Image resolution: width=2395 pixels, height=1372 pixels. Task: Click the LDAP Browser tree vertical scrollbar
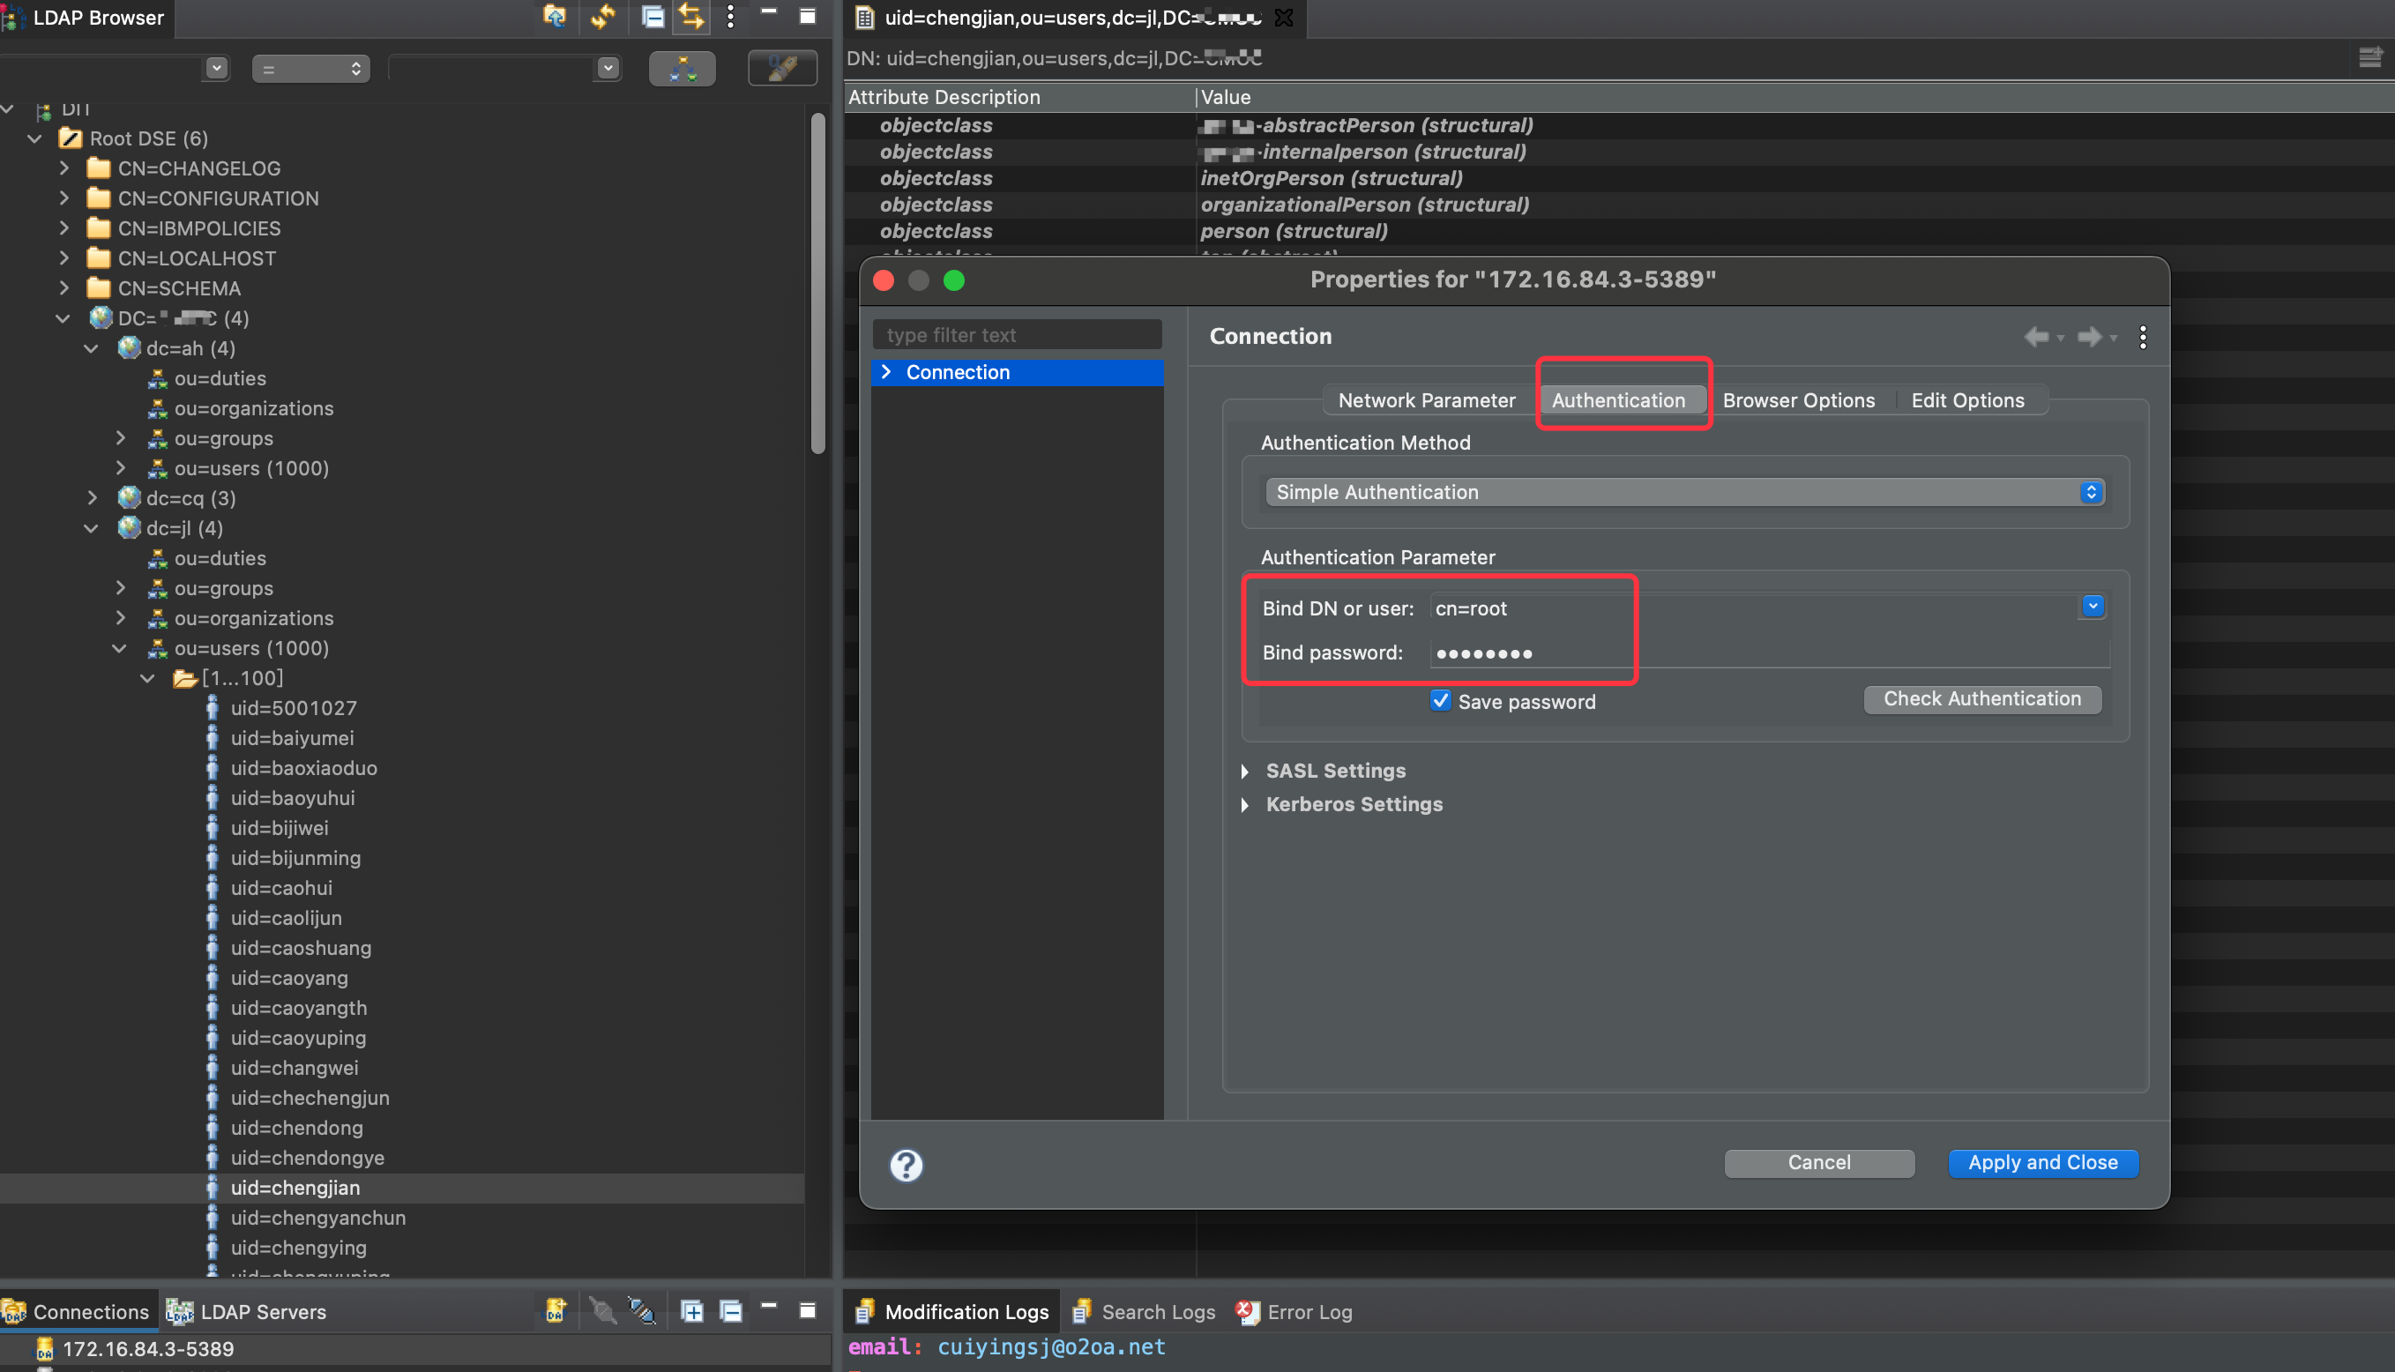coord(817,283)
